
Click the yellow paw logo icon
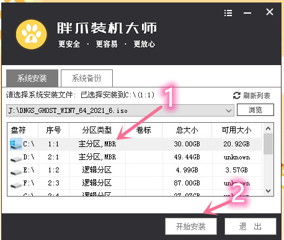tap(32, 34)
